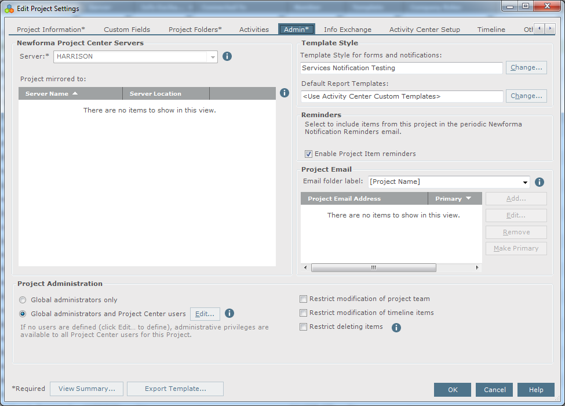This screenshot has width=565, height=406.
Task: Check Restrict deleting items
Action: tap(304, 327)
